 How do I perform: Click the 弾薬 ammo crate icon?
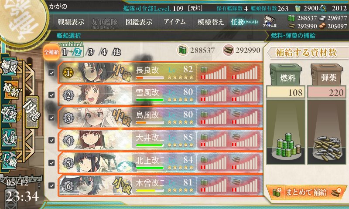326,74
